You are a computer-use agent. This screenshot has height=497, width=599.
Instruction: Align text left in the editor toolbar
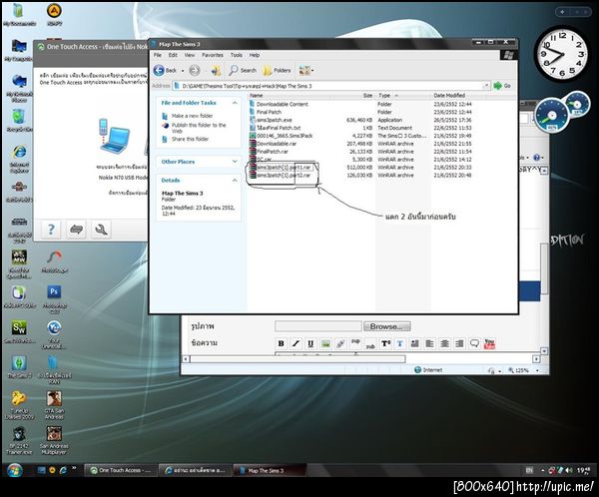pyautogui.click(x=429, y=344)
